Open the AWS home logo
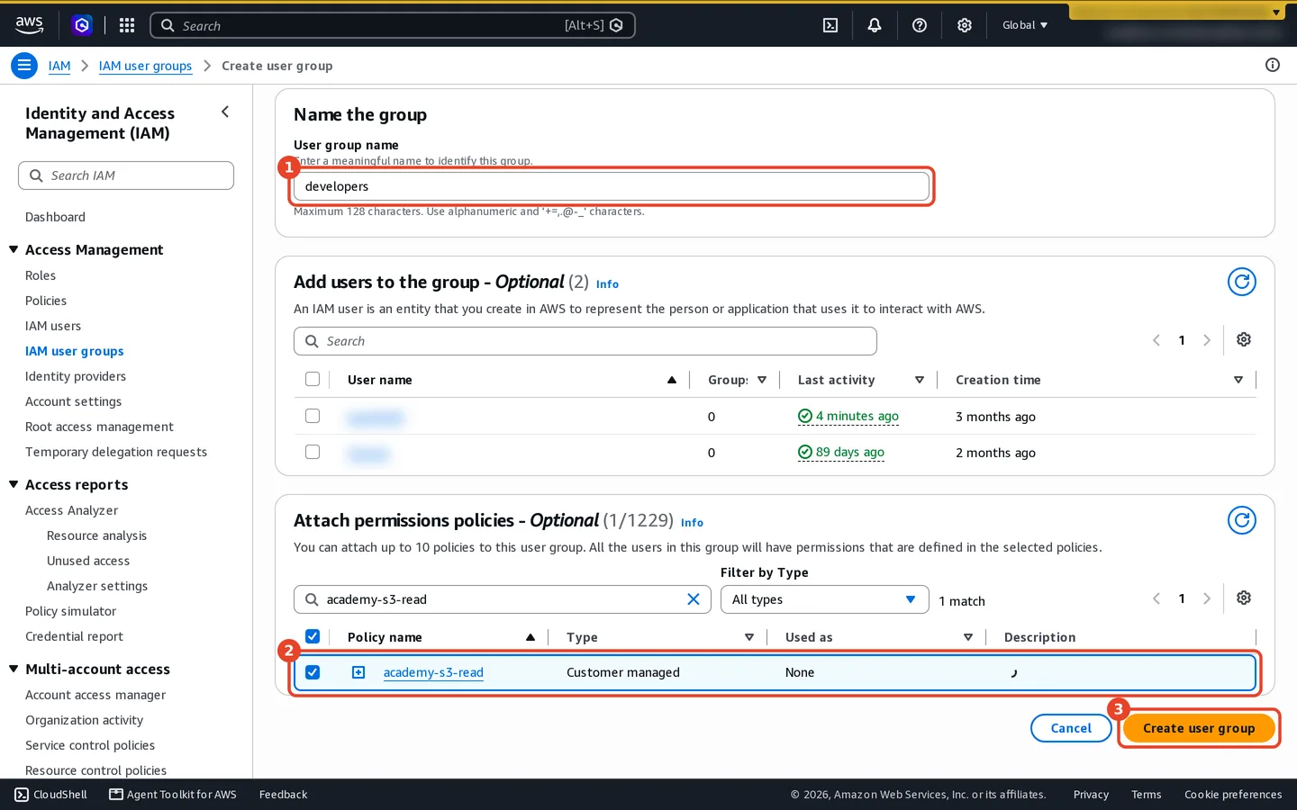Viewport: 1297px width, 810px height. point(29,25)
